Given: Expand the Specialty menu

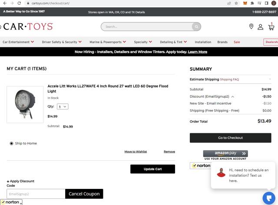Looking at the screenshot, I should (143, 42).
